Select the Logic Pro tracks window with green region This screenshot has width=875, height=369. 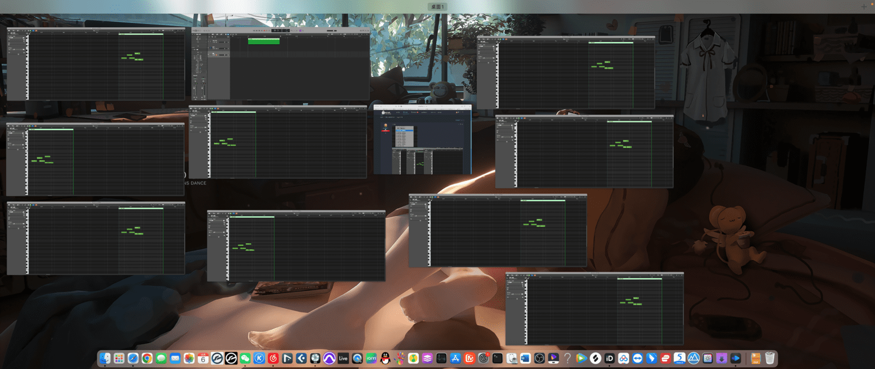tap(281, 63)
